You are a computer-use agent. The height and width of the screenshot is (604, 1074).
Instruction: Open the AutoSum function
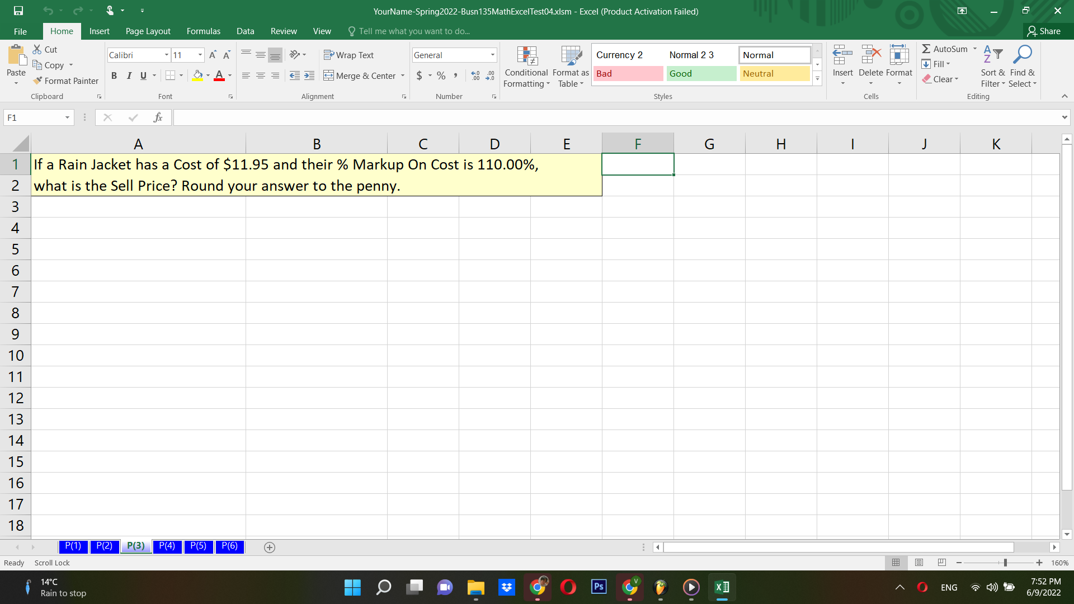(946, 49)
